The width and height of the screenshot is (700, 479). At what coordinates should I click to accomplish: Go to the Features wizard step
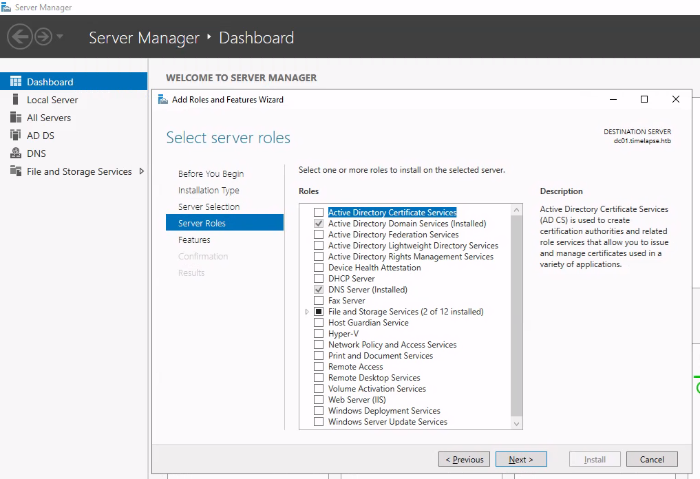(194, 239)
